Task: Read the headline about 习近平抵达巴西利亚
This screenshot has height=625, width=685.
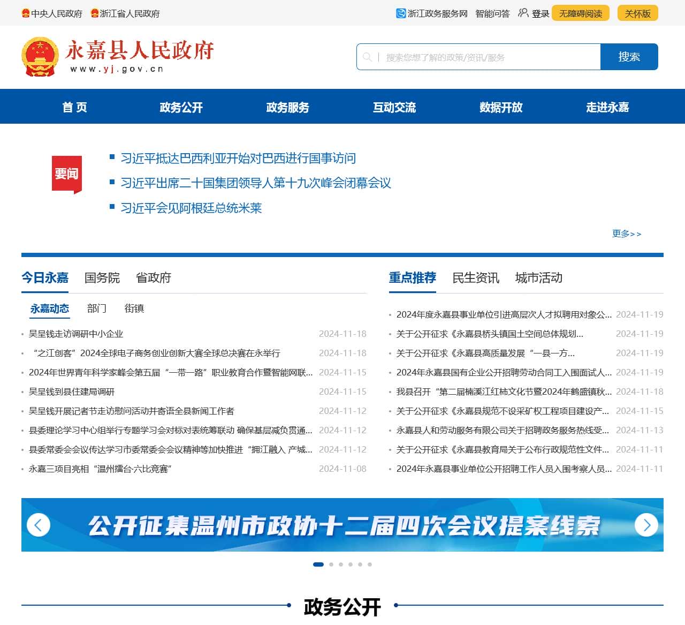Action: (x=239, y=159)
